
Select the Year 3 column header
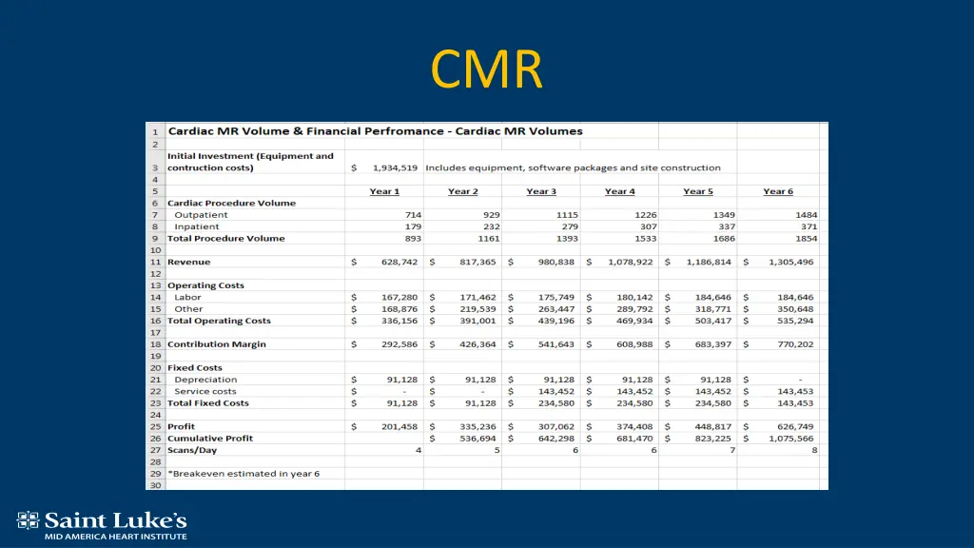pyautogui.click(x=541, y=191)
